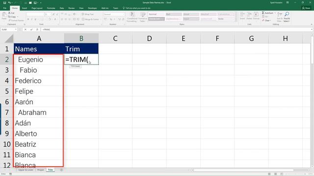Switch to the Insert tab
Screen dimensions: 314x176
click(25, 8)
